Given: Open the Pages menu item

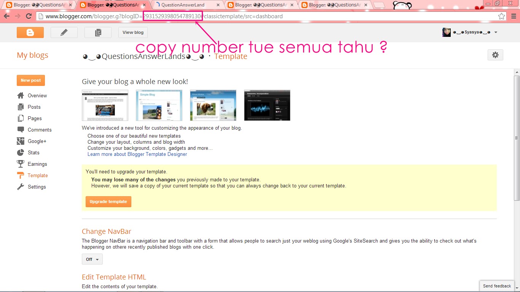Looking at the screenshot, I should click(35, 118).
